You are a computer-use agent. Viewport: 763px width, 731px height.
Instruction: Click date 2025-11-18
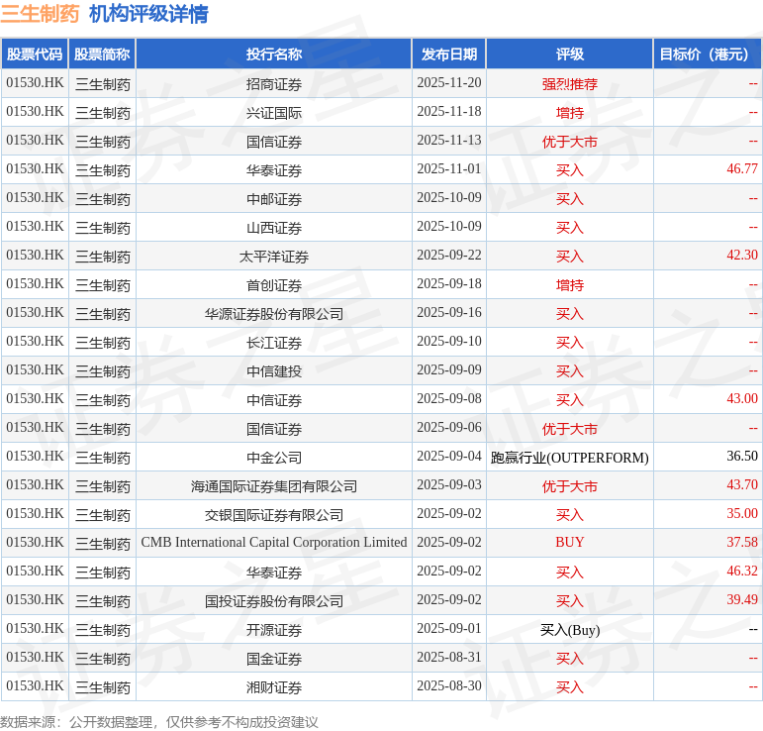pos(449,112)
